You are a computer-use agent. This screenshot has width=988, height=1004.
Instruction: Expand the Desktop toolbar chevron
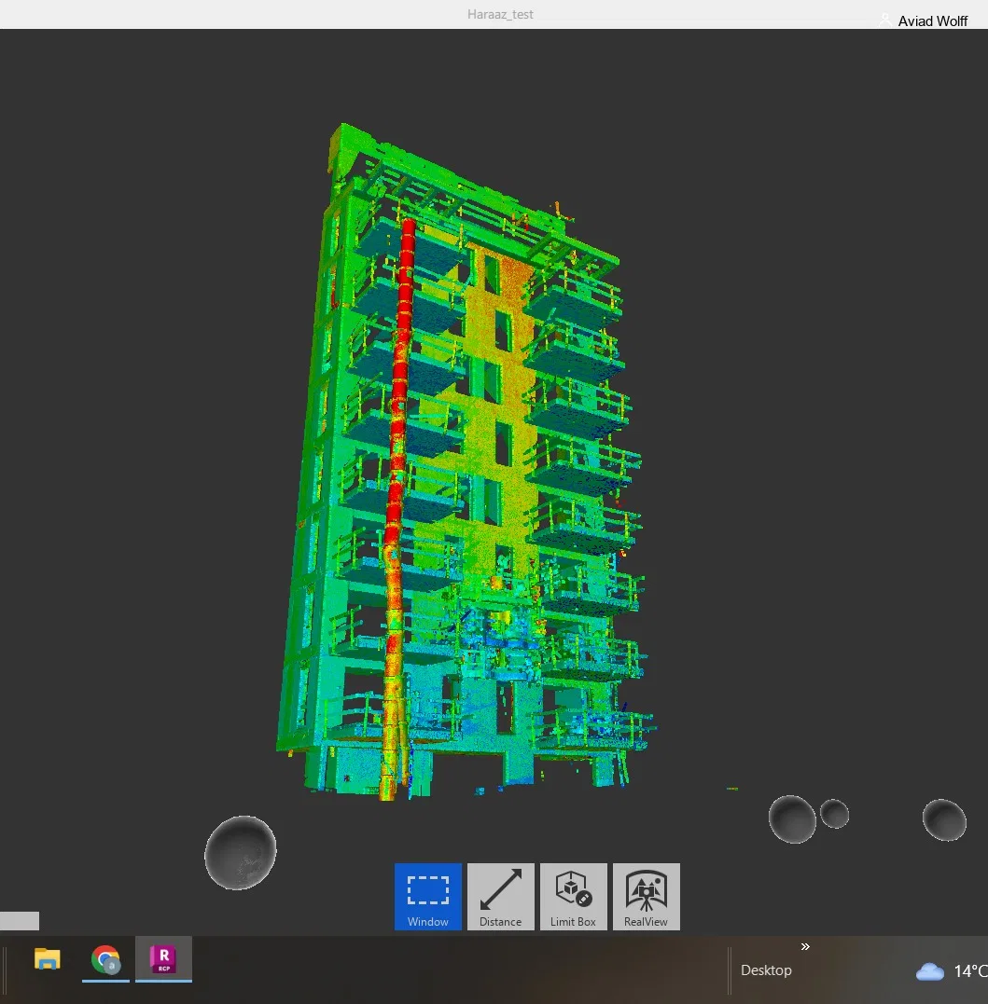coord(805,946)
